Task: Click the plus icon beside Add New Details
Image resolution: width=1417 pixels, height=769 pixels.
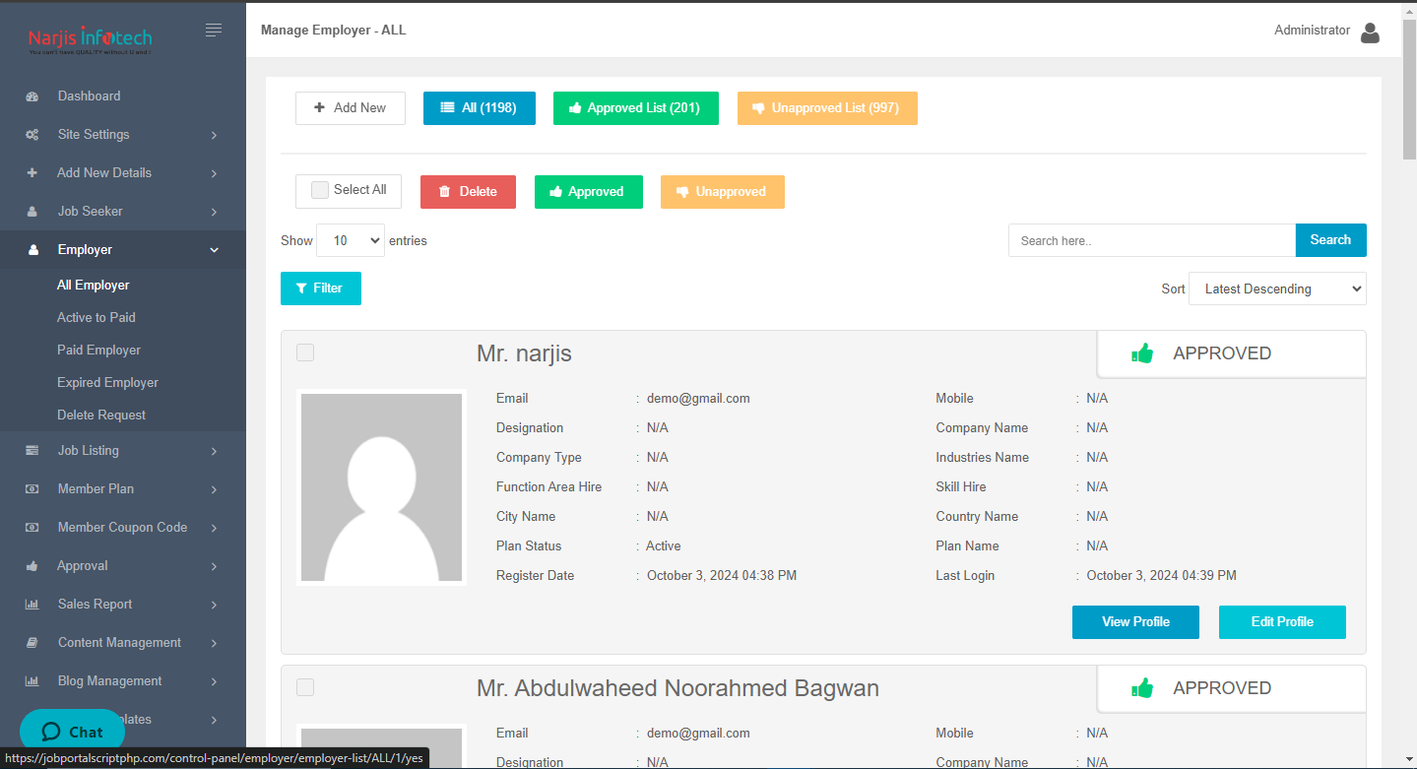Action: pos(32,173)
